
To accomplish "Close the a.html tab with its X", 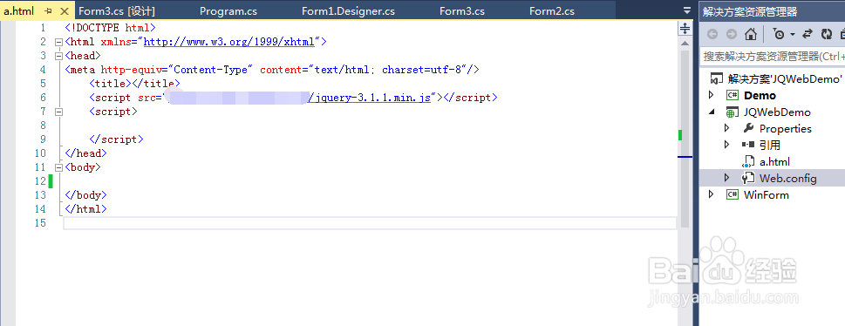I will [x=65, y=11].
